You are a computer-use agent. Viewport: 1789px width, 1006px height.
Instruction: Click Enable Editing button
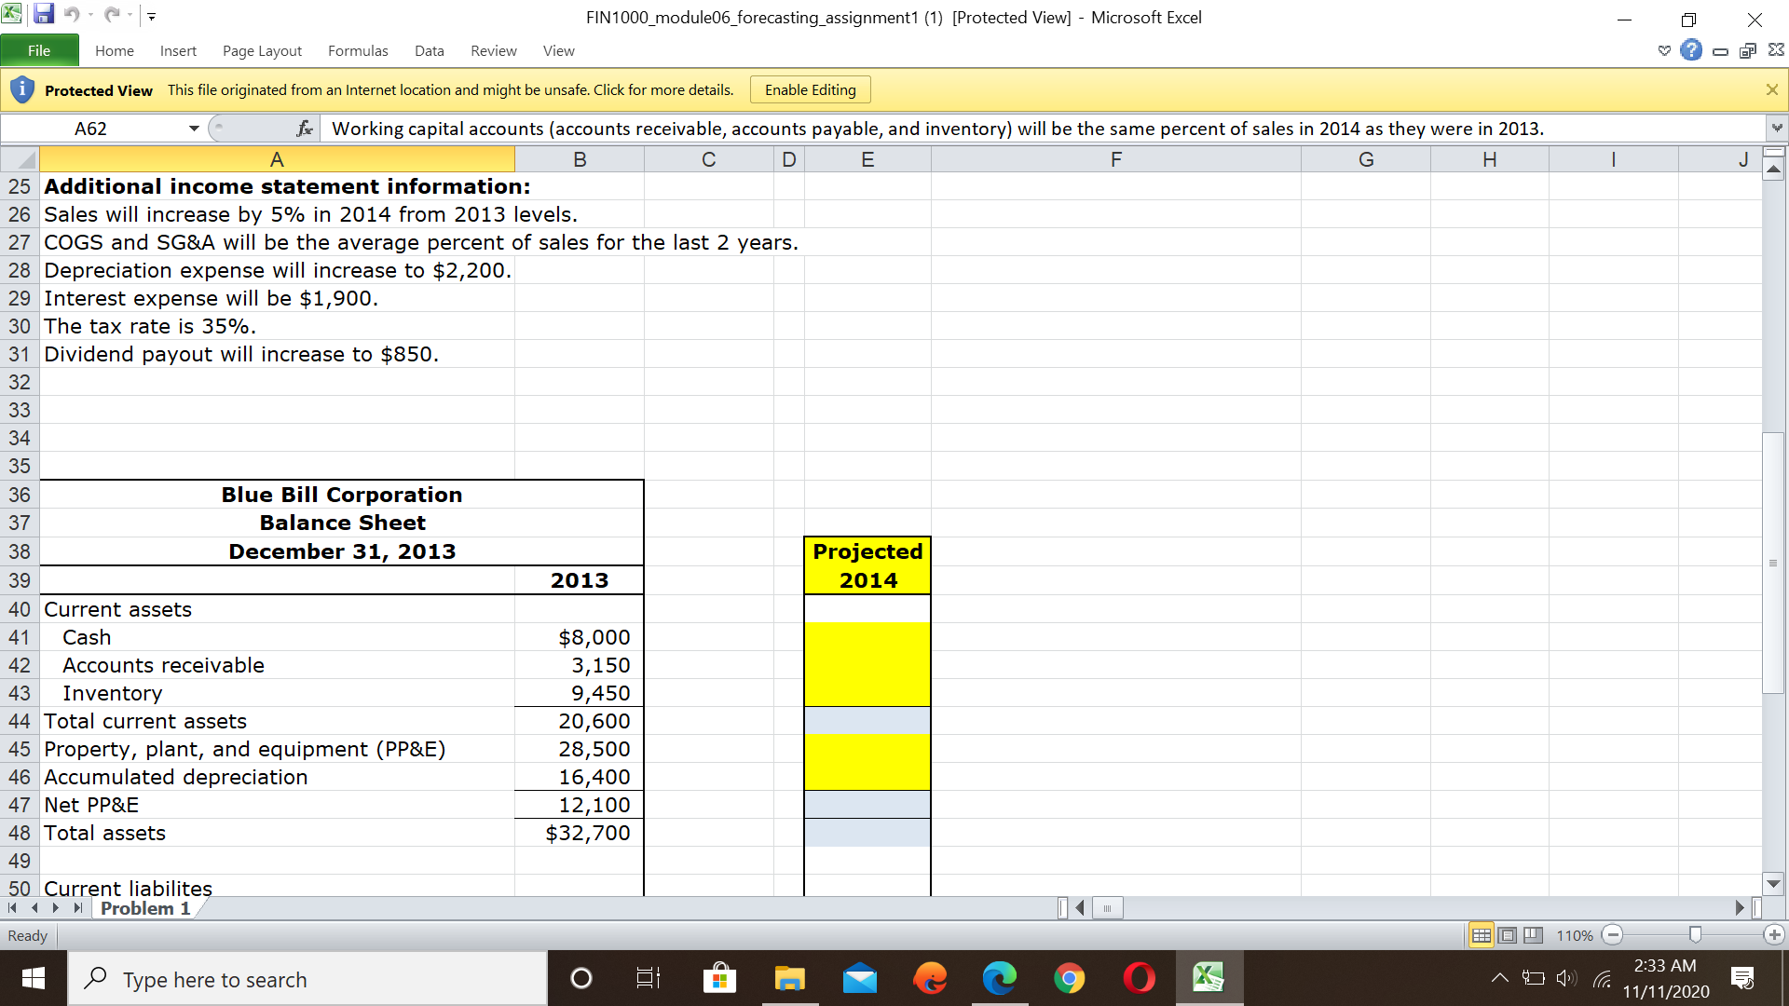[811, 89]
